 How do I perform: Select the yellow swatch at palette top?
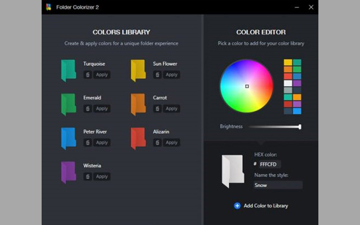288,62
